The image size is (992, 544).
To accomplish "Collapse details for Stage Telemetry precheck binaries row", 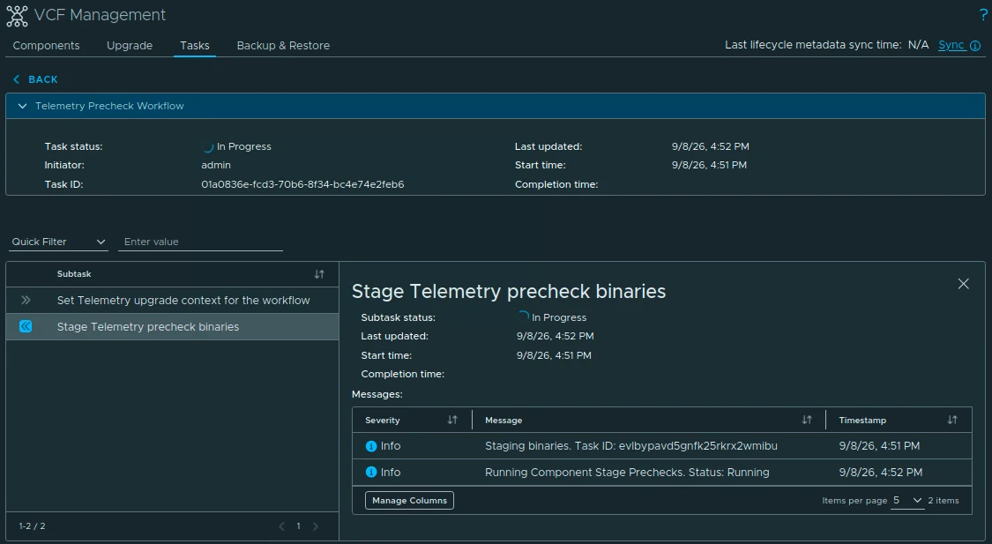I will [x=26, y=326].
